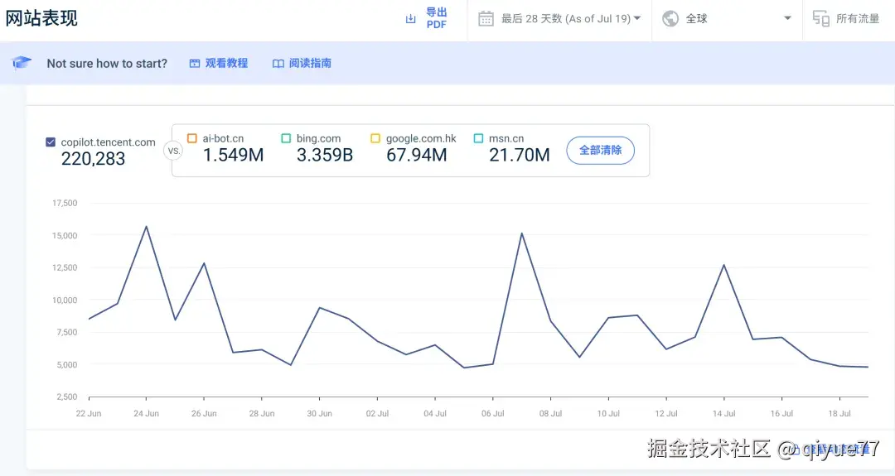Click the 67.94M value for google.com.hk
Image resolution: width=895 pixels, height=476 pixels.
[x=417, y=155]
